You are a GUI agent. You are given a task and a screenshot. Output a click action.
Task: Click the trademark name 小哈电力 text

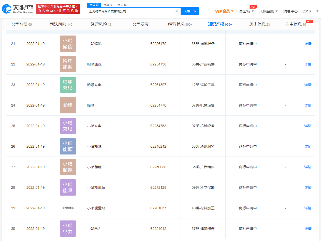pos(94,229)
